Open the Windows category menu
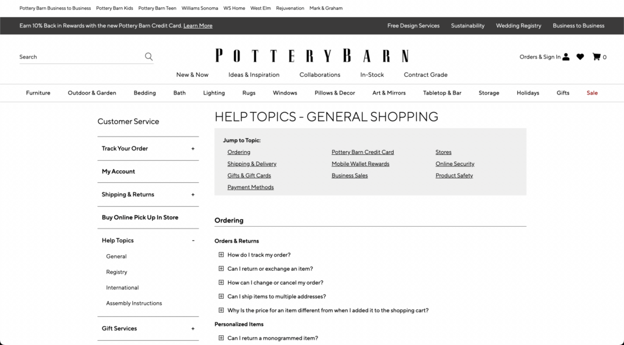 285,93
